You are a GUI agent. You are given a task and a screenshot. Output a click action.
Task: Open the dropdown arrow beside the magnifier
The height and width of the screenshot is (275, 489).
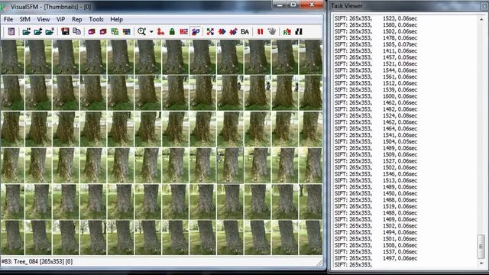(x=151, y=32)
